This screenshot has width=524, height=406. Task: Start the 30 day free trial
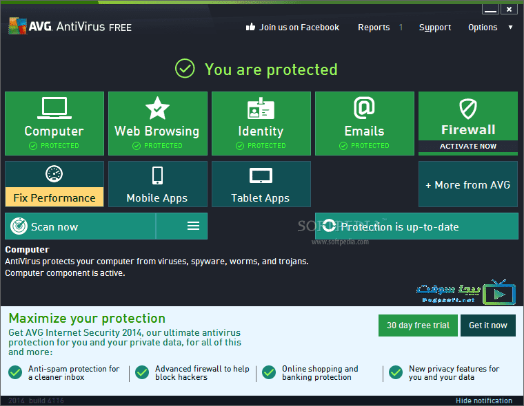(418, 325)
